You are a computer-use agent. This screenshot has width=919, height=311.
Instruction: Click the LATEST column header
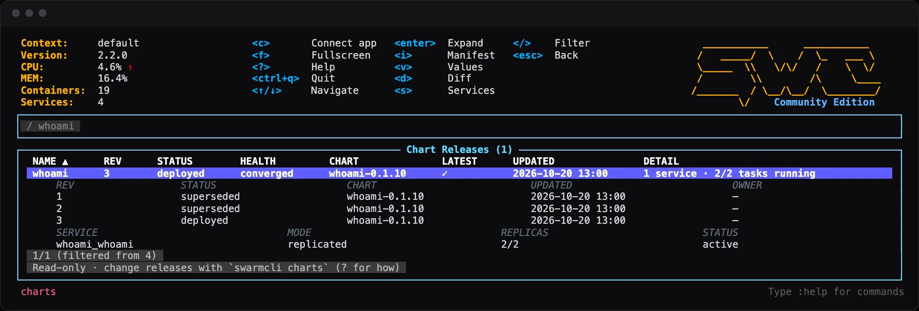pyautogui.click(x=460, y=161)
